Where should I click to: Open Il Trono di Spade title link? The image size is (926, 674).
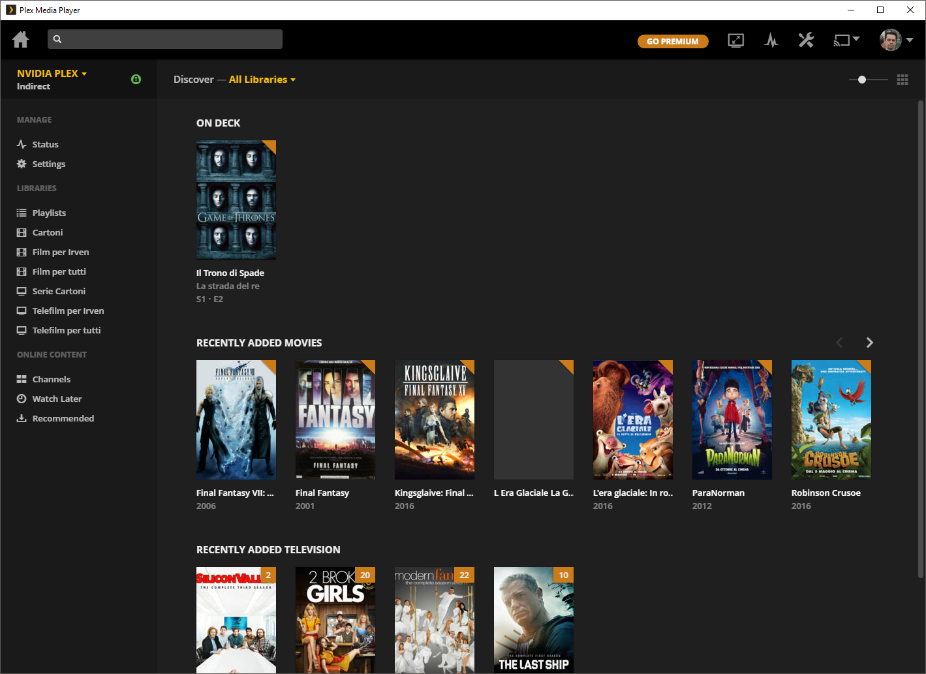(230, 273)
